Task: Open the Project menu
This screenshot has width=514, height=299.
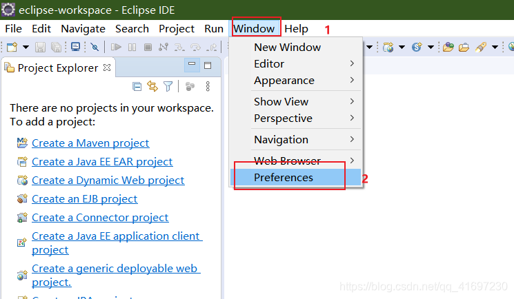Action: [x=177, y=29]
